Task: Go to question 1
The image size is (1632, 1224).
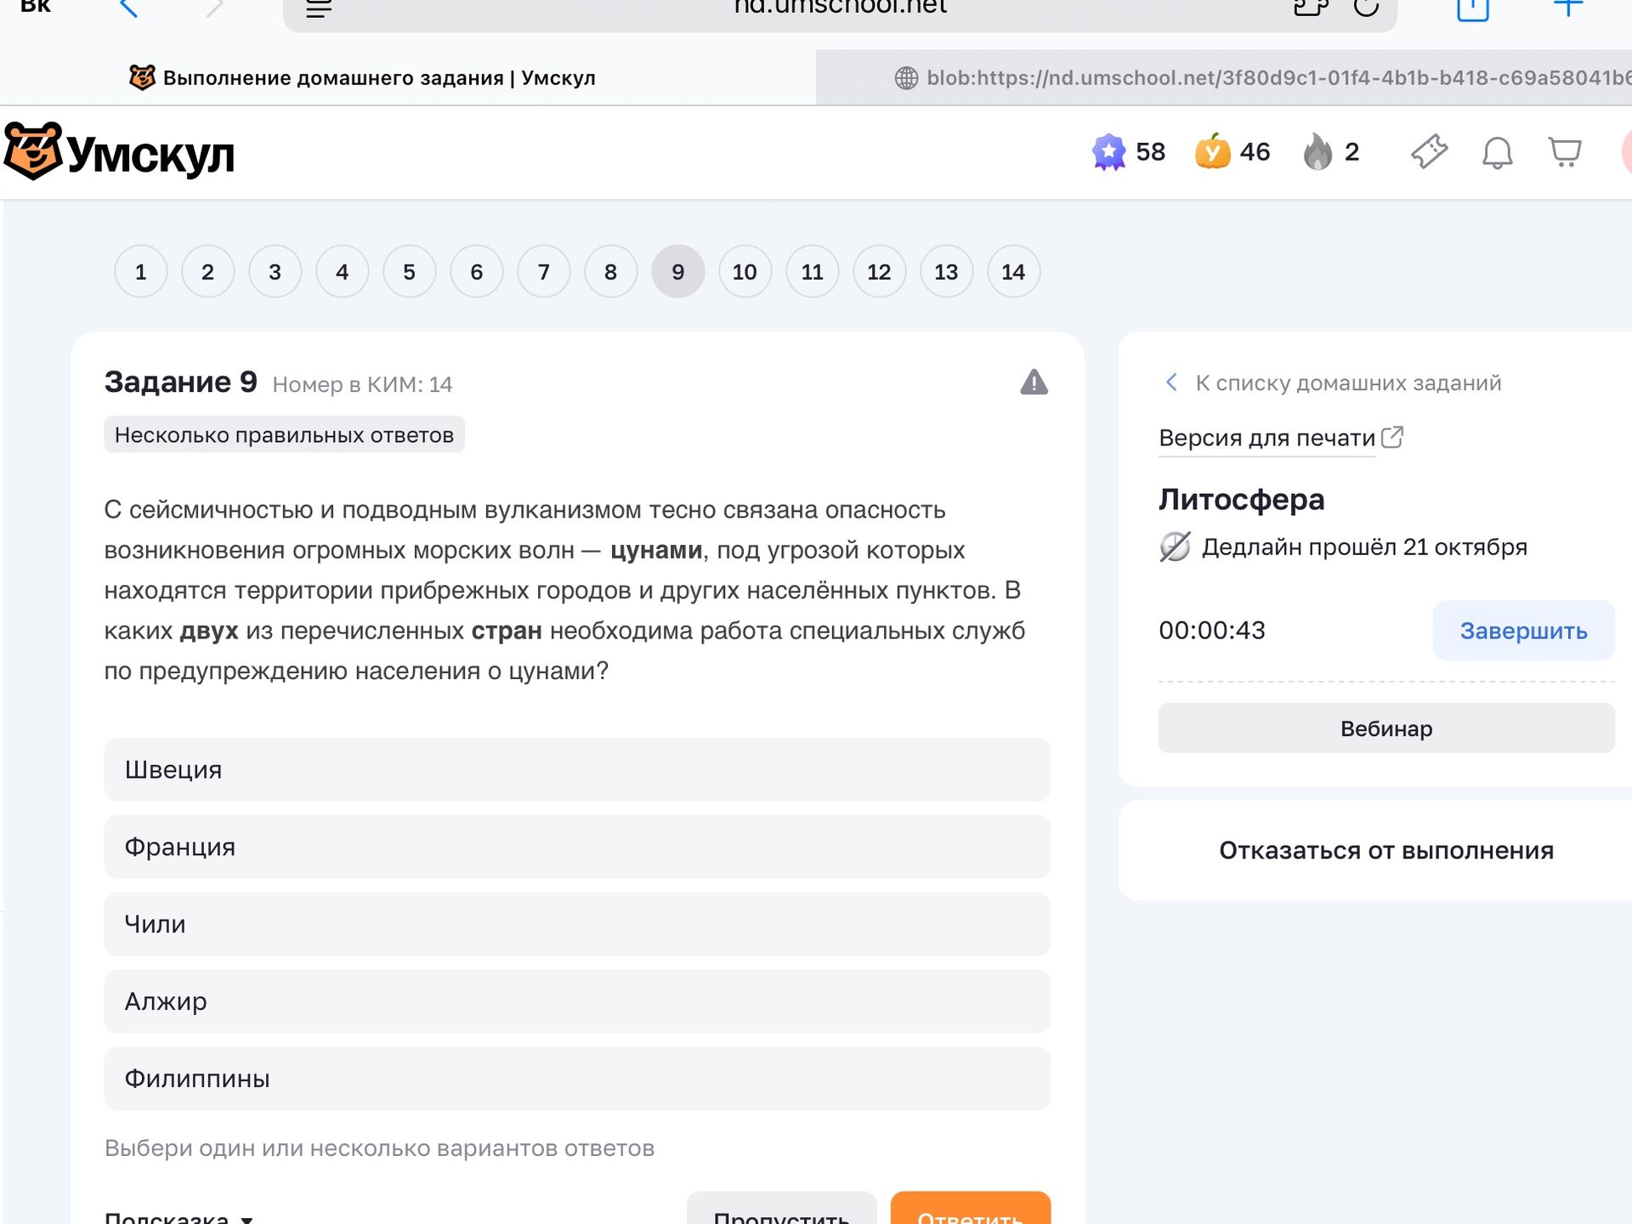Action: point(140,272)
